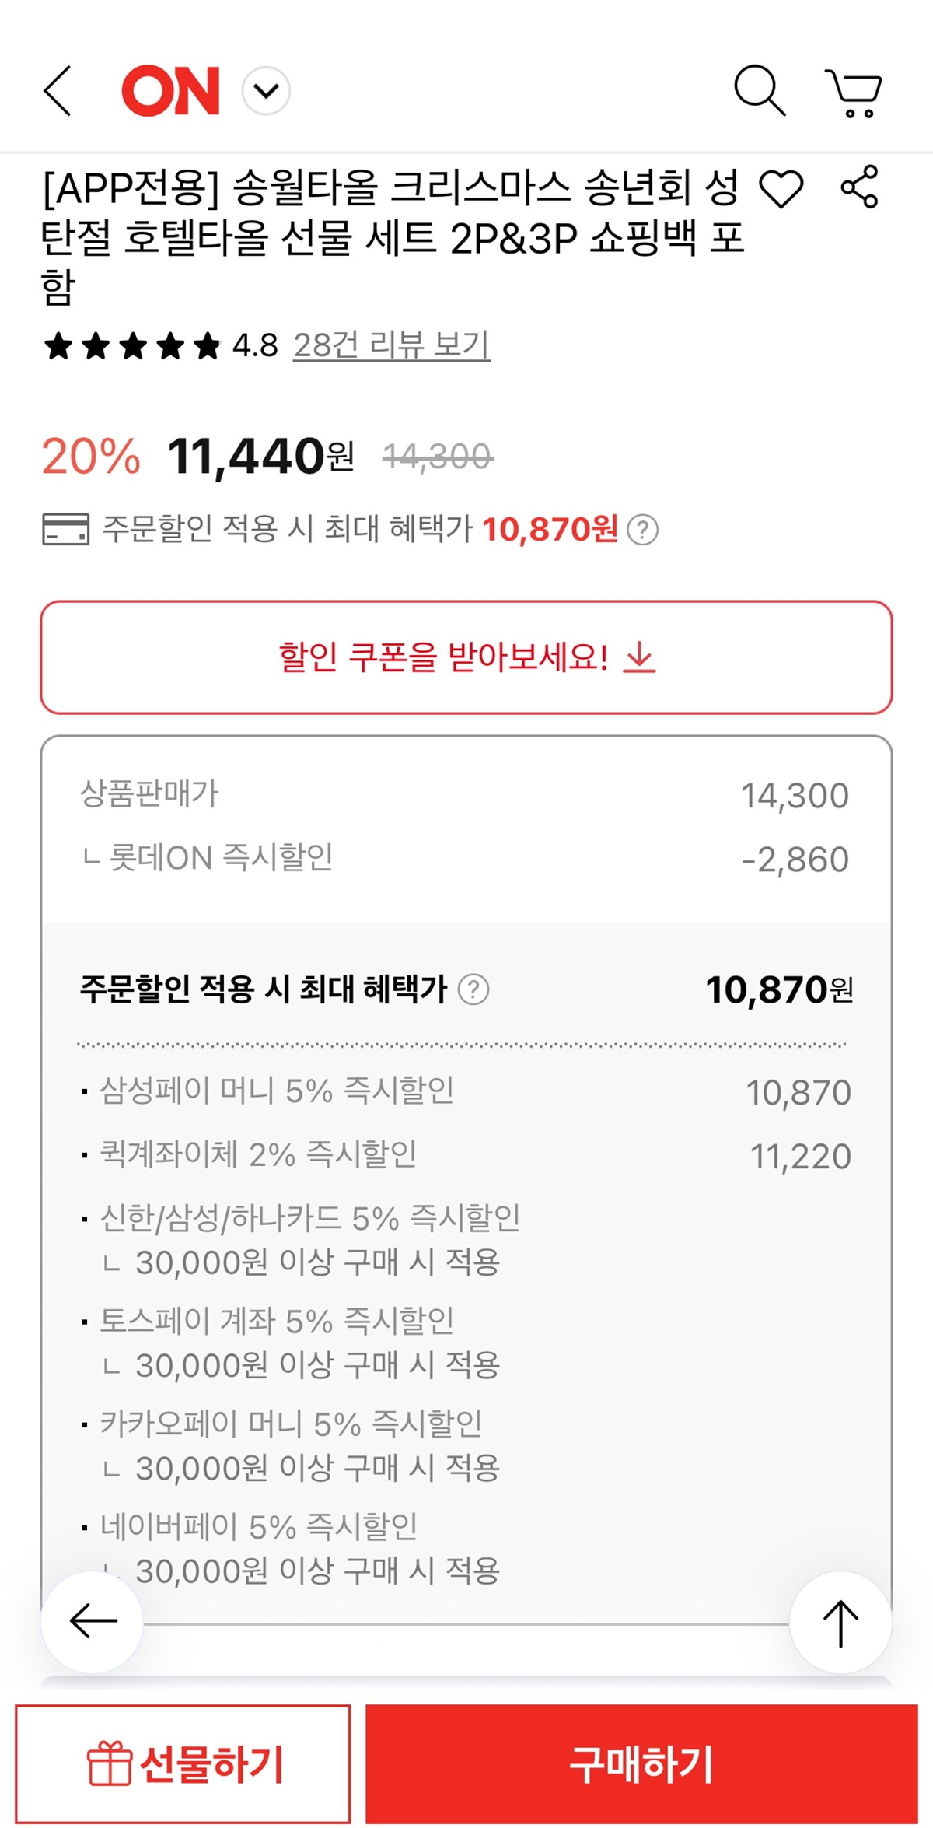Open the search magnifier icon
The image size is (933, 1828).
click(760, 91)
